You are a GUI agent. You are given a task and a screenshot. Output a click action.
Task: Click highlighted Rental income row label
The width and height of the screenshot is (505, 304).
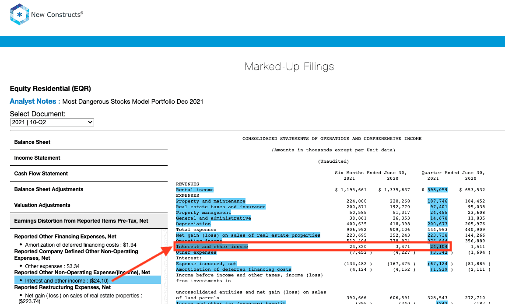click(x=195, y=190)
